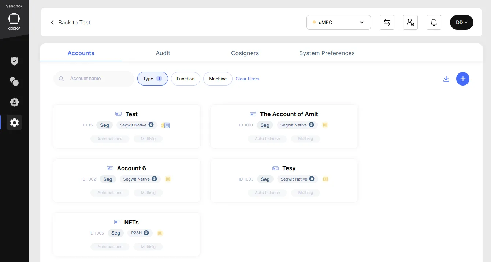Click the blue plus add account button
The height and width of the screenshot is (262, 491).
(x=463, y=79)
